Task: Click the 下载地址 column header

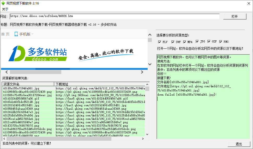Action: coord(100,84)
